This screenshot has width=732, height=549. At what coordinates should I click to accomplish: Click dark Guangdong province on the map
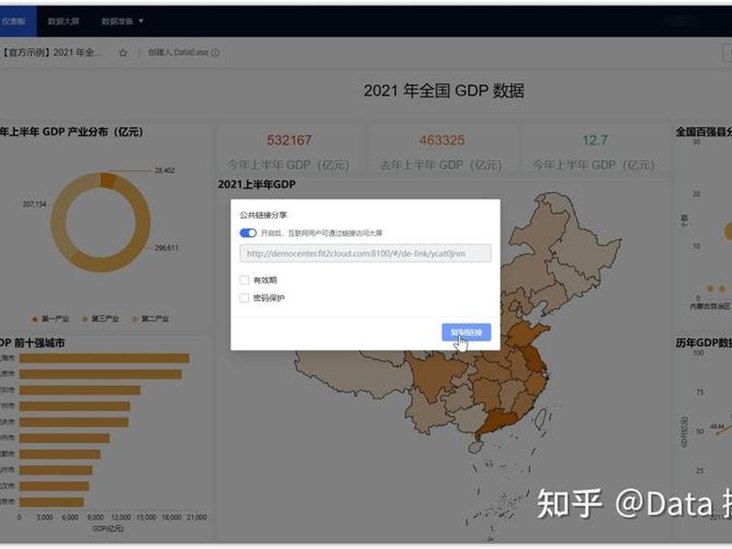point(500,420)
